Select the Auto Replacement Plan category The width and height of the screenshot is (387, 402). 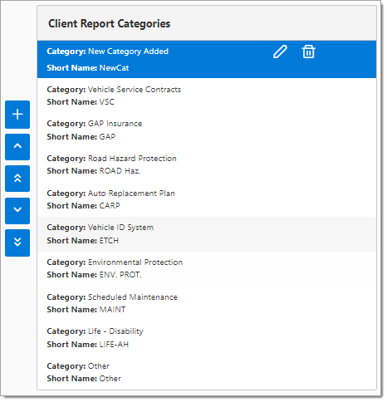coord(207,199)
